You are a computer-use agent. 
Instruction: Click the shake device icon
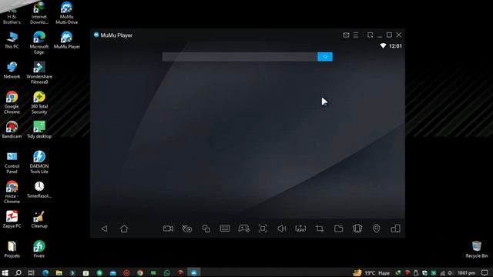[357, 229]
